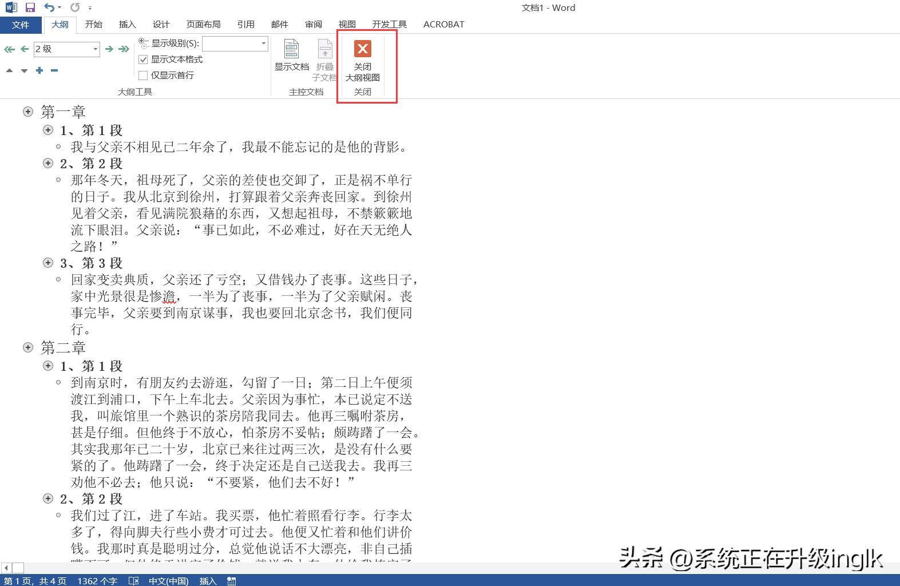This screenshot has width=900, height=586.
Task: Open the 显示级别 show level dropdown
Action: (x=263, y=43)
